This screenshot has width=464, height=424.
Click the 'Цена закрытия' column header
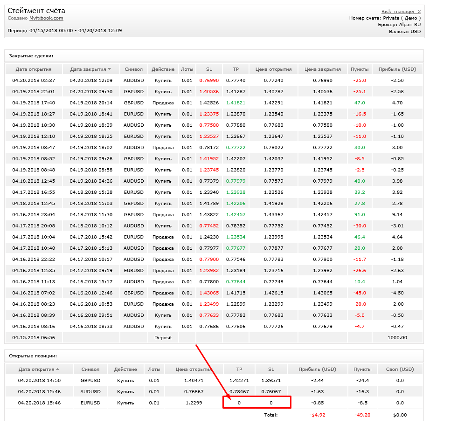tap(323, 69)
